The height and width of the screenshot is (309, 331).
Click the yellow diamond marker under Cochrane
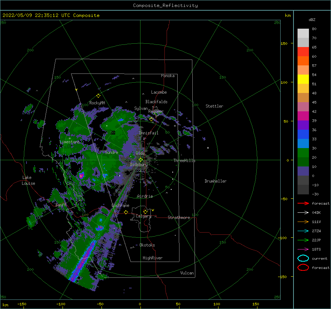pyautogui.click(x=126, y=212)
